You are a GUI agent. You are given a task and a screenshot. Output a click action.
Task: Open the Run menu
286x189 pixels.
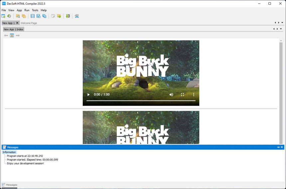click(x=27, y=10)
